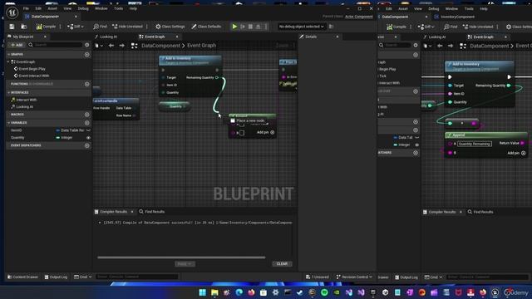Check the B pin checkbox on Append node
Image resolution: width=532 pixels, height=299 pixels.
pyautogui.click(x=242, y=133)
